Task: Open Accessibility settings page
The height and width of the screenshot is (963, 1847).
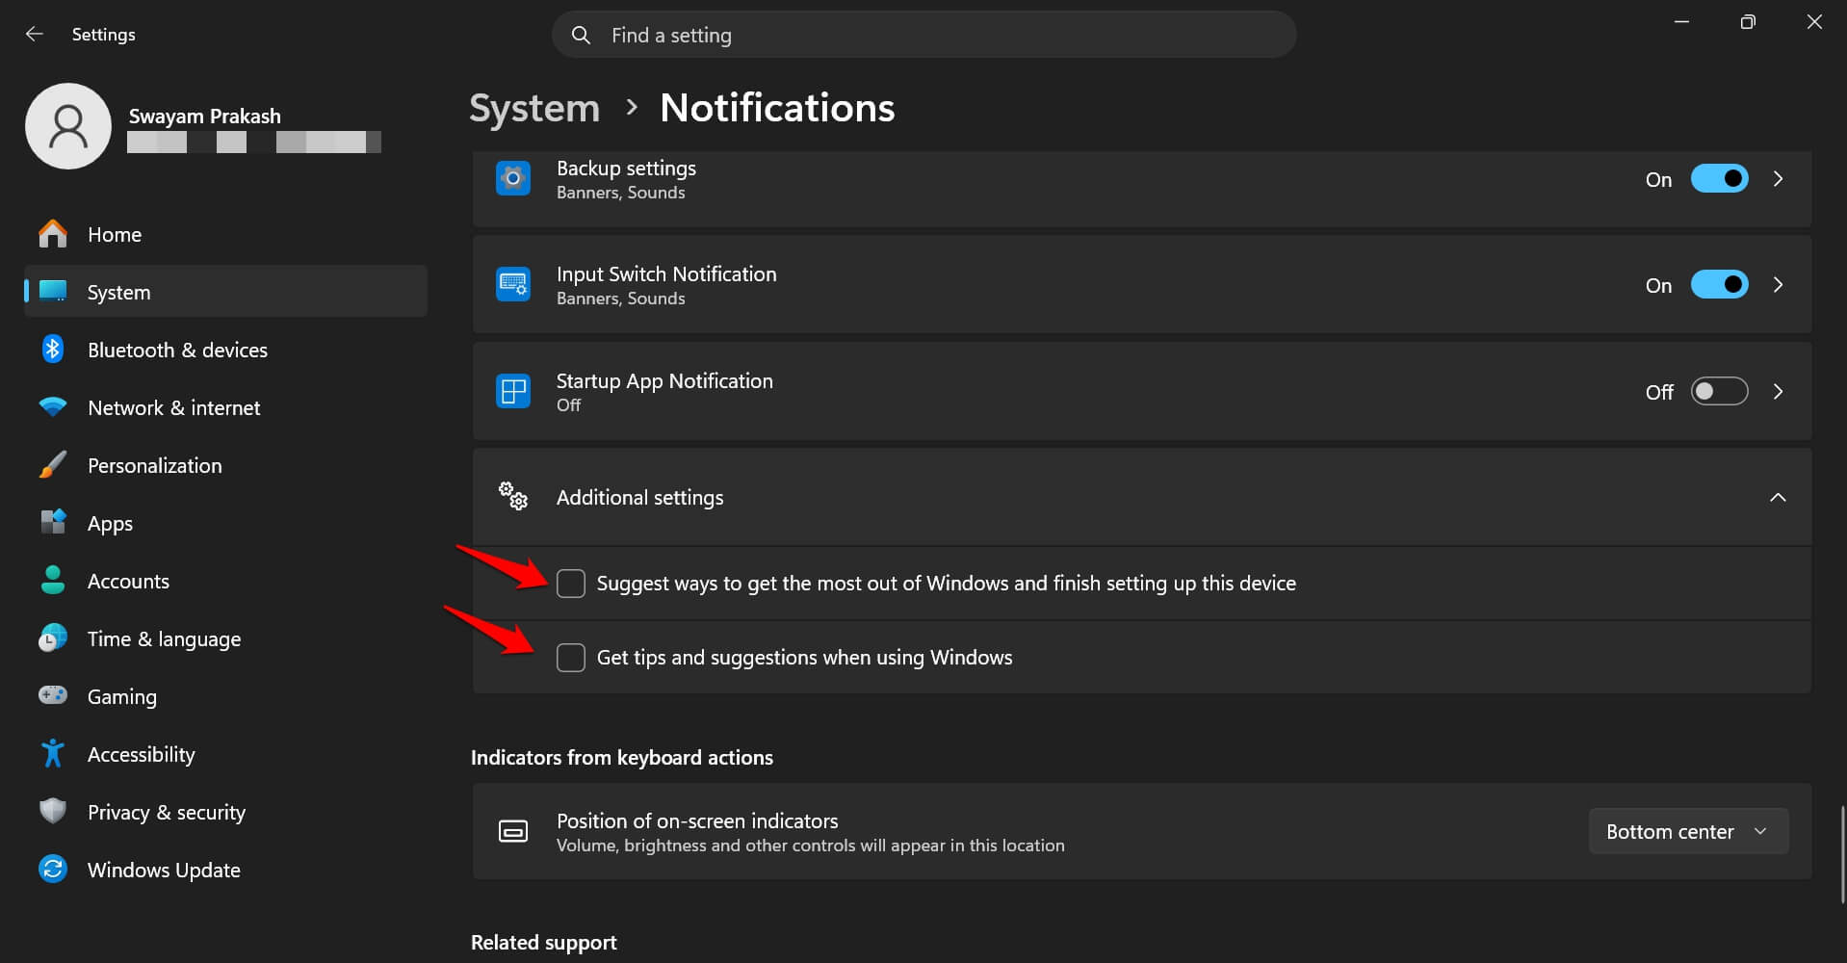Action: [225, 753]
